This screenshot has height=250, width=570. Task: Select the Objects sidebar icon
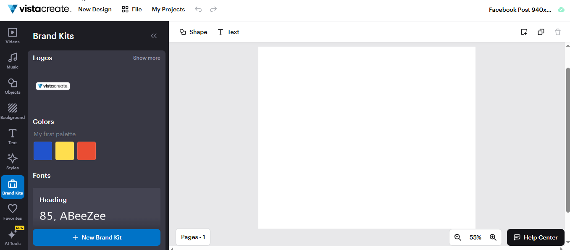coord(13,86)
